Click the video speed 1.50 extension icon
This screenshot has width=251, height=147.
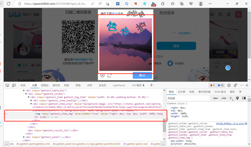click(x=154, y=4)
